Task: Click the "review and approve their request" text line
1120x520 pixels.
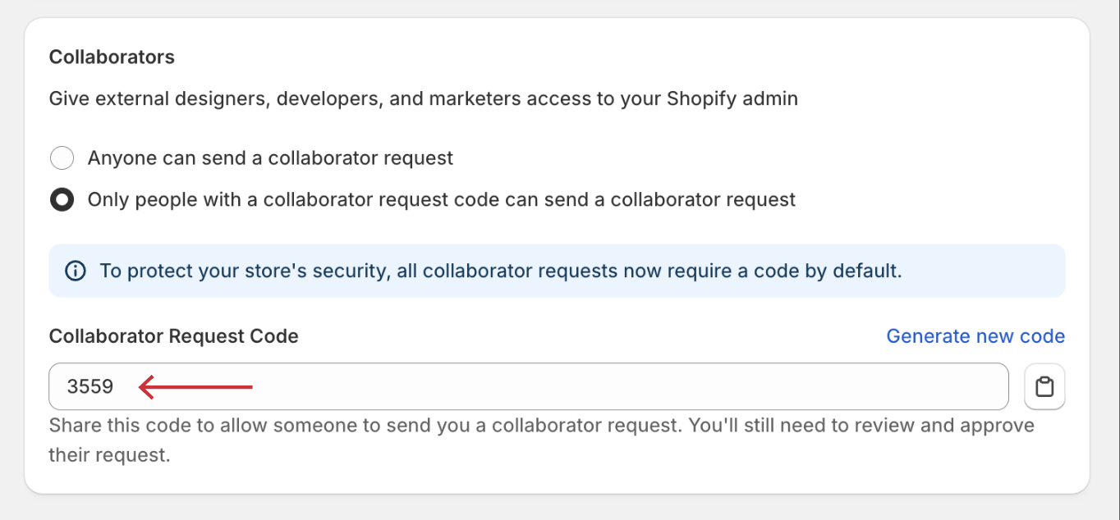Action: (109, 454)
